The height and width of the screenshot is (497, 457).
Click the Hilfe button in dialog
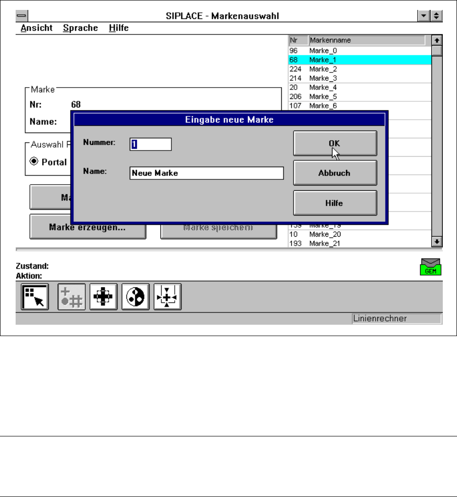click(x=335, y=203)
